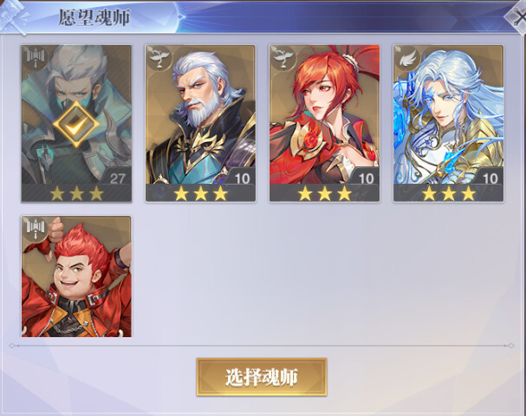
Task: Click the three-star rating under bearded elder
Action: tap(200, 193)
